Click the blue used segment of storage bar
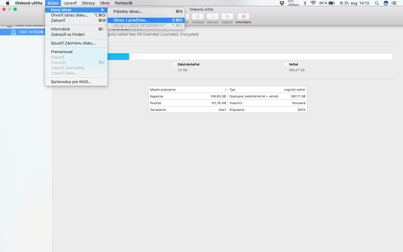 point(118,57)
